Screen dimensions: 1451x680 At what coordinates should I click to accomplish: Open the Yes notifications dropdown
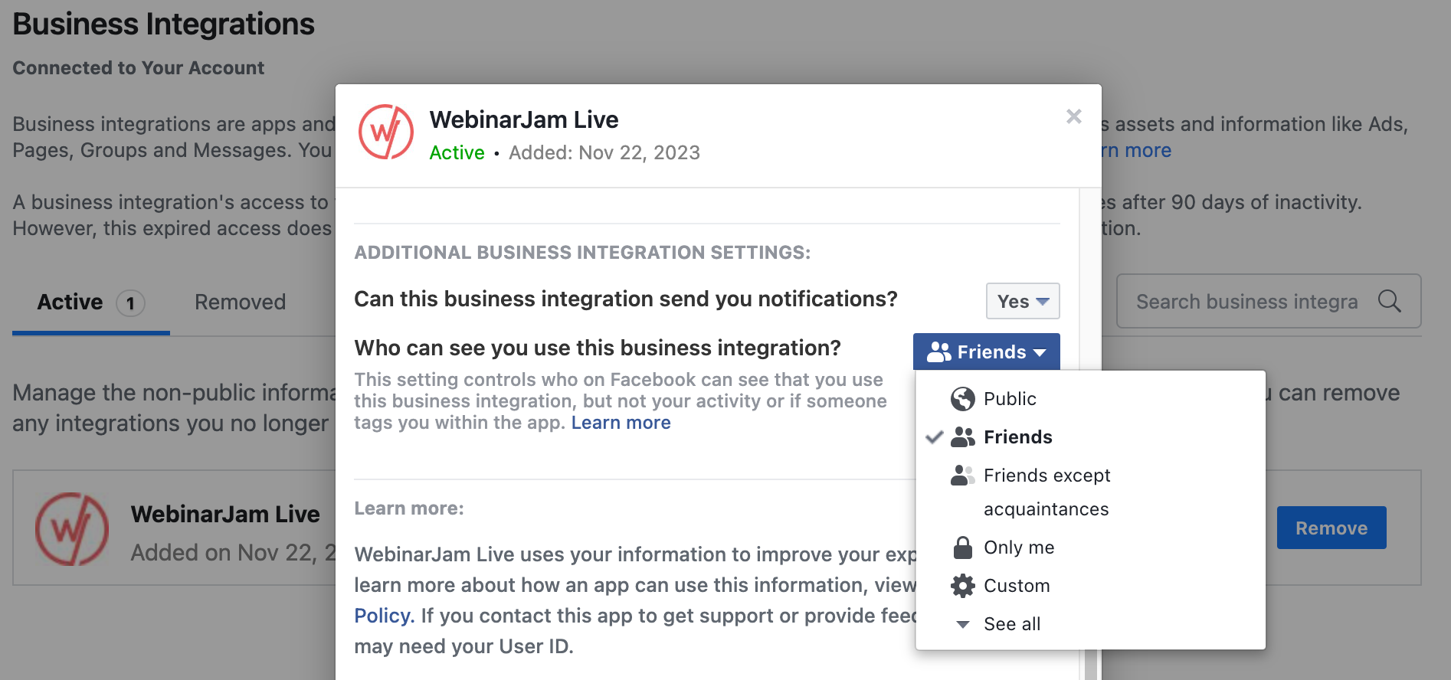1022,301
